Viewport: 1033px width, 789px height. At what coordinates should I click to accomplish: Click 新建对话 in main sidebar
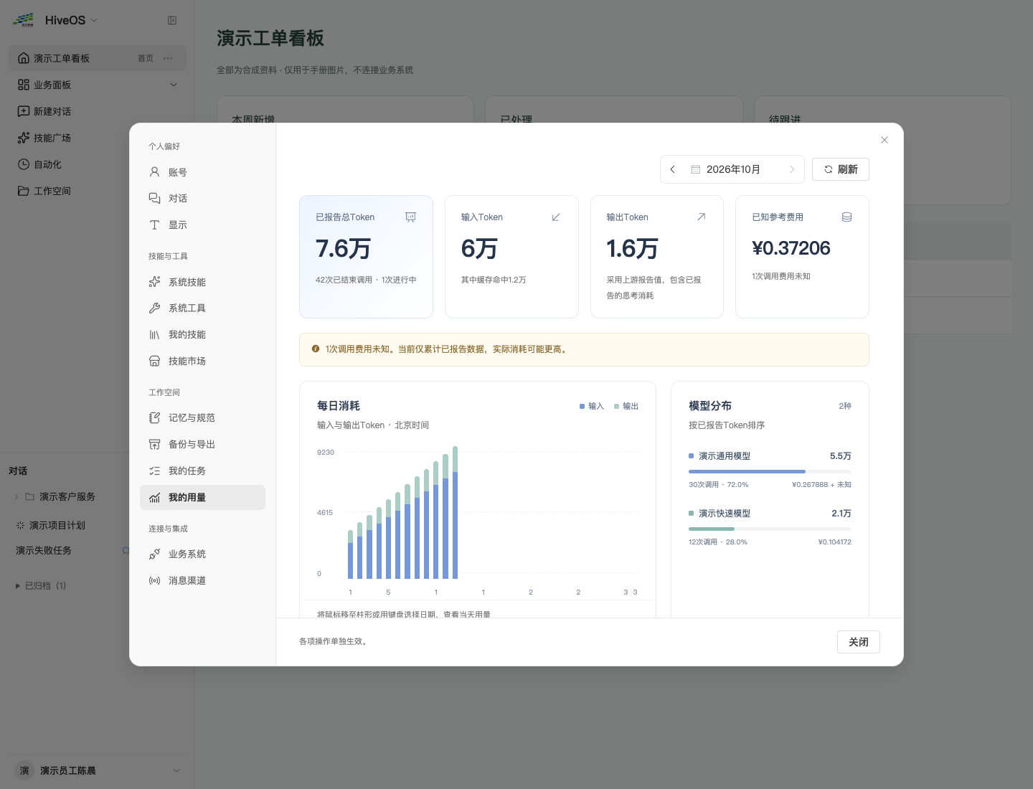tap(98, 111)
